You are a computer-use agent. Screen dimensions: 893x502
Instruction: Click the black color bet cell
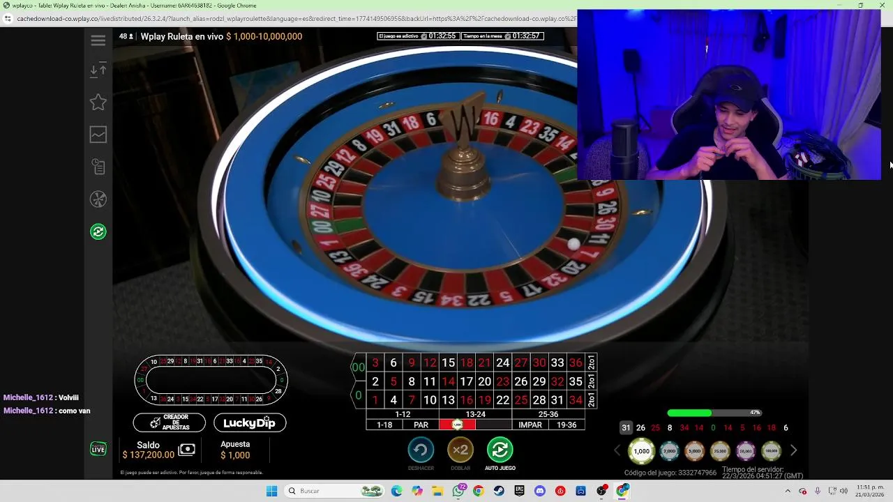tap(493, 425)
